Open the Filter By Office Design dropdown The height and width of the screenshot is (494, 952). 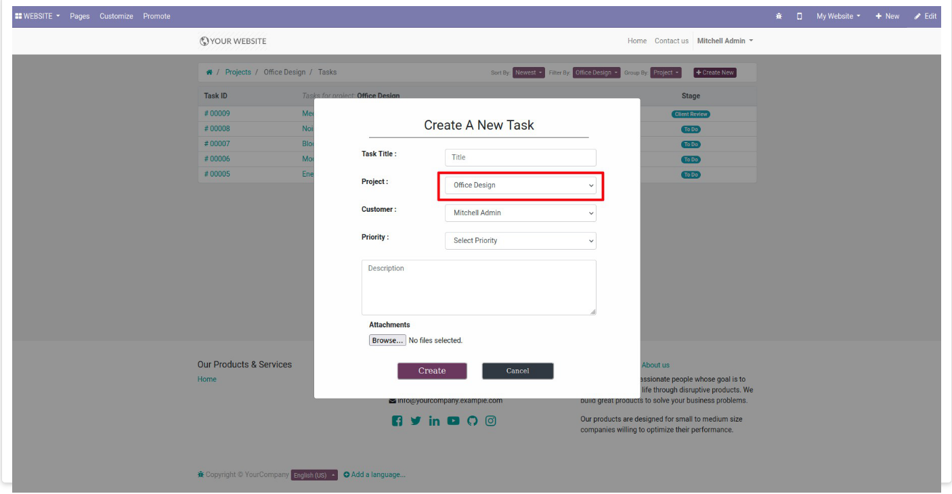coord(597,72)
